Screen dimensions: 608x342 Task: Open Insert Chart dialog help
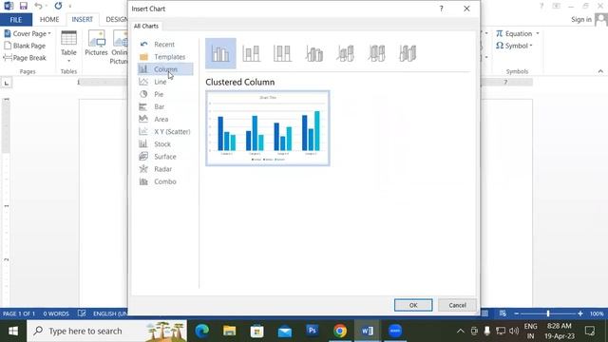[441, 9]
